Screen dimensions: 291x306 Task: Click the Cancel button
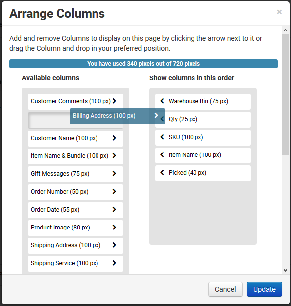225,289
